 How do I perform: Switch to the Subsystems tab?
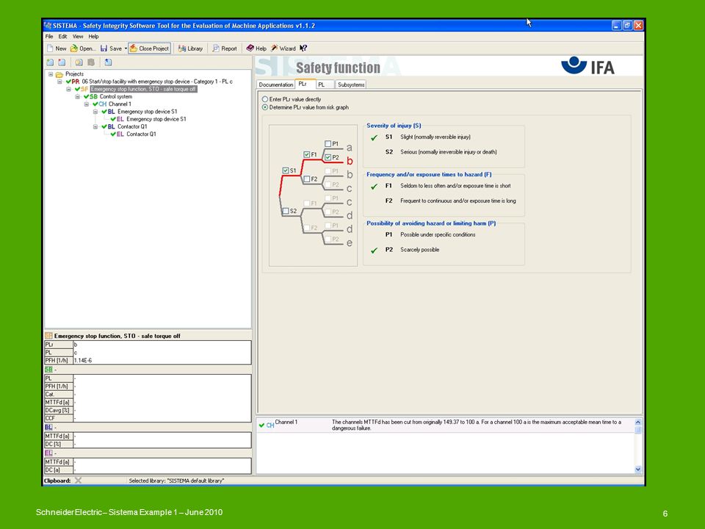(351, 84)
